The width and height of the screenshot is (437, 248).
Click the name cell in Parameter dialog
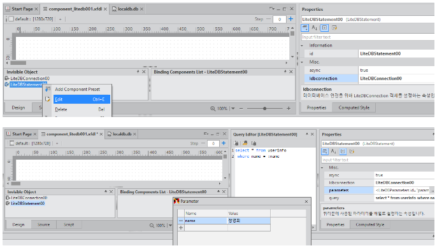[x=206, y=221]
